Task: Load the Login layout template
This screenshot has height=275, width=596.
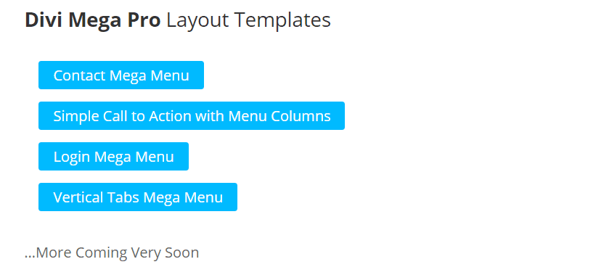Action: pos(113,157)
